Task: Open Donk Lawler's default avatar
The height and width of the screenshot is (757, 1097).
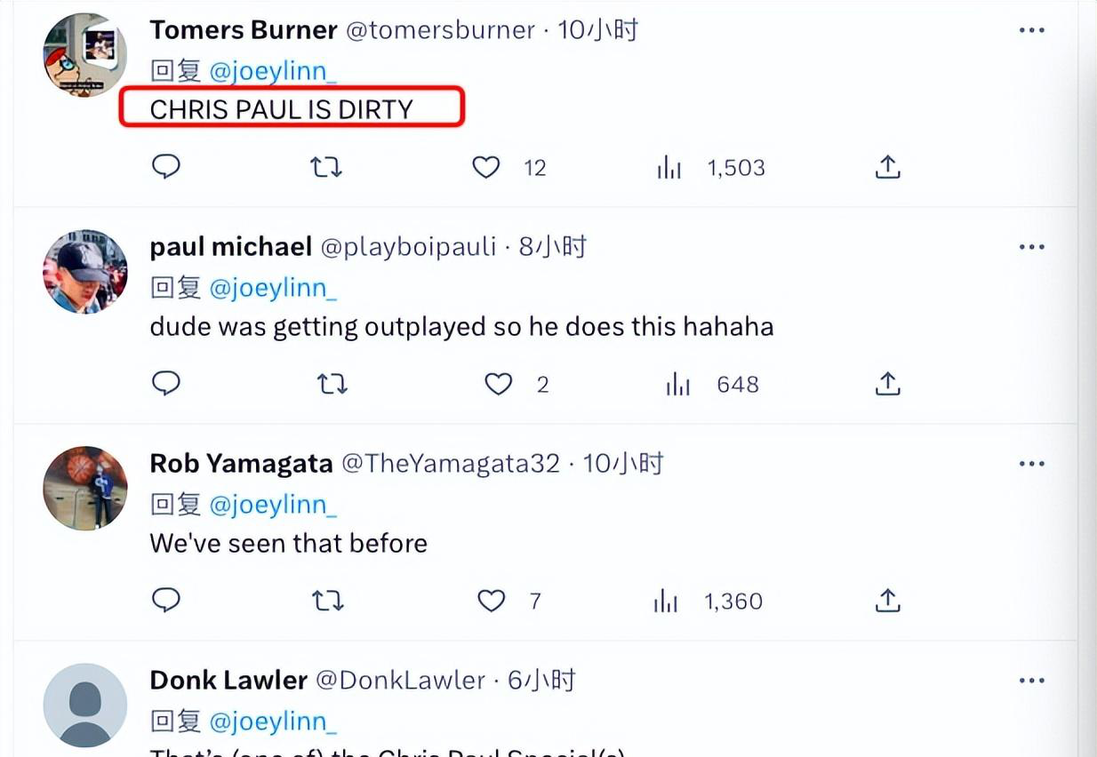Action: click(85, 705)
